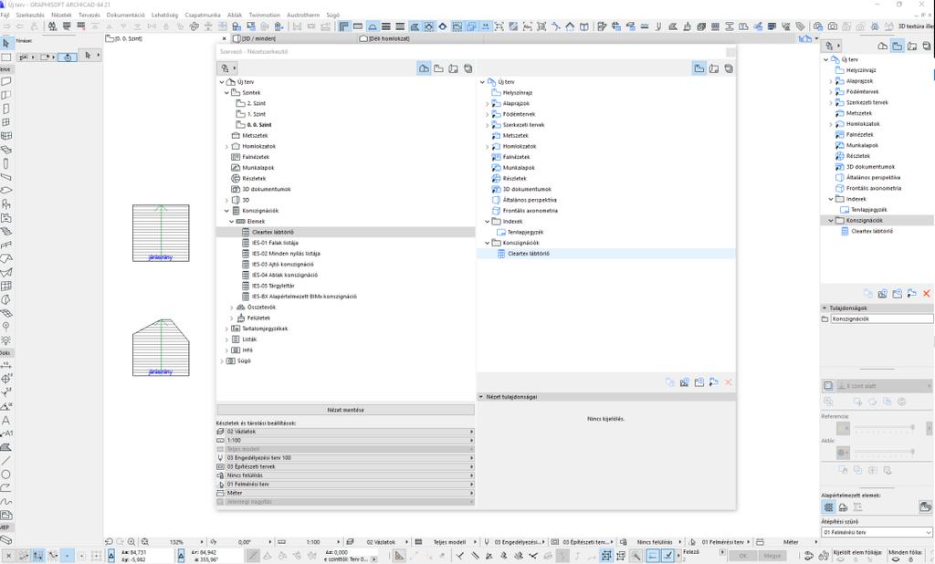Viewport: 935px width, 564px height.
Task: Select Cleartex lábtörlő in Organizer right tree
Action: (529, 254)
